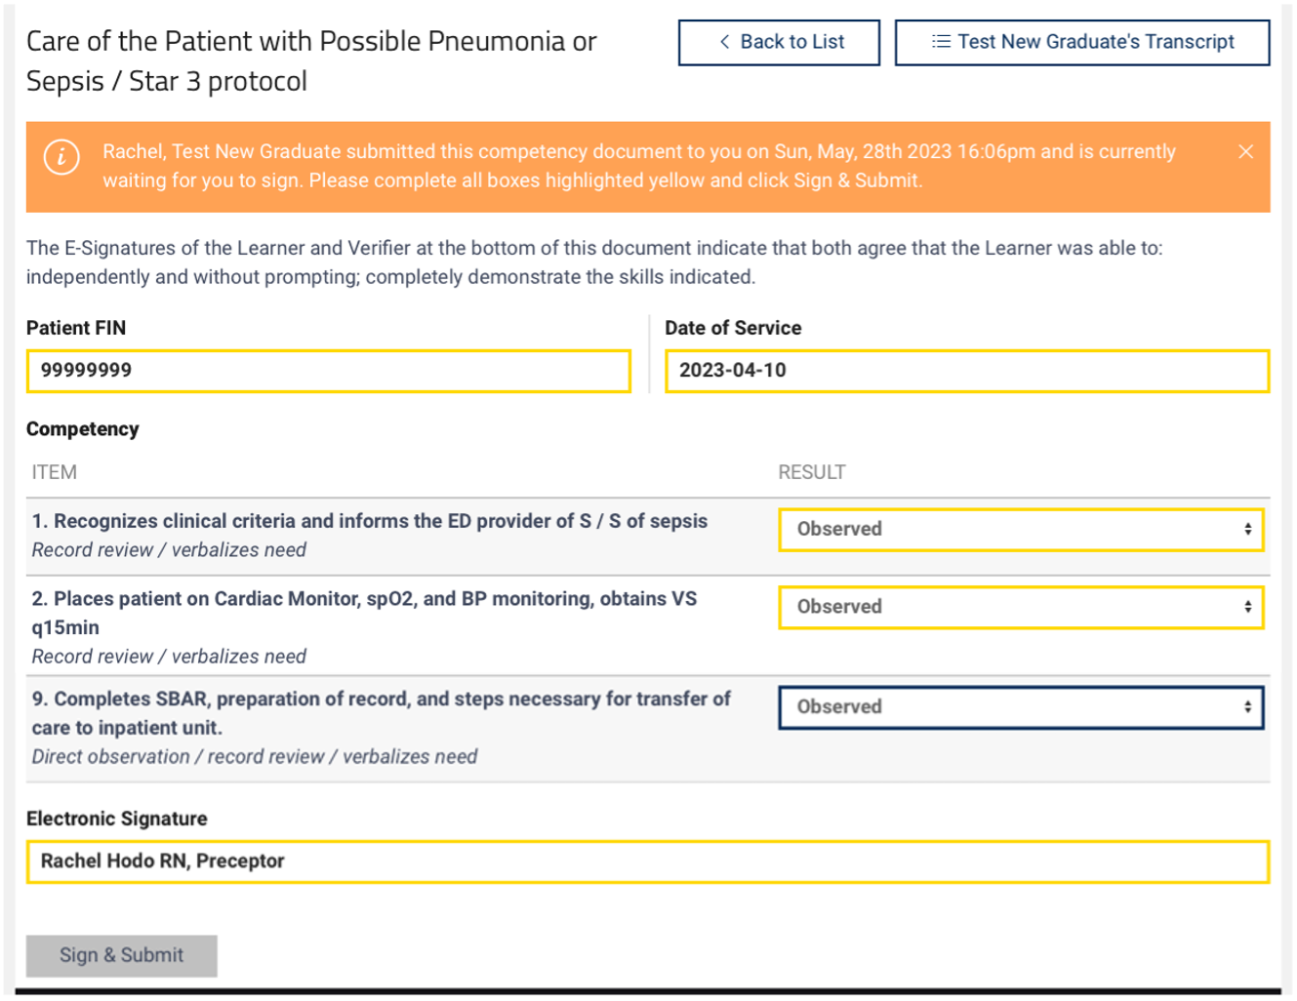Click the back chevron icon on Back to List
Image resolution: width=1297 pixels, height=1001 pixels.
point(724,42)
